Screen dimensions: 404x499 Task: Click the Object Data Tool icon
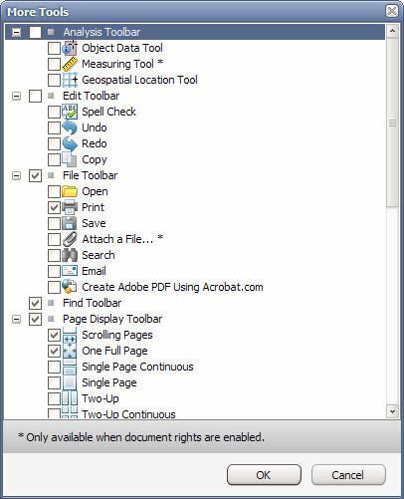click(x=70, y=48)
